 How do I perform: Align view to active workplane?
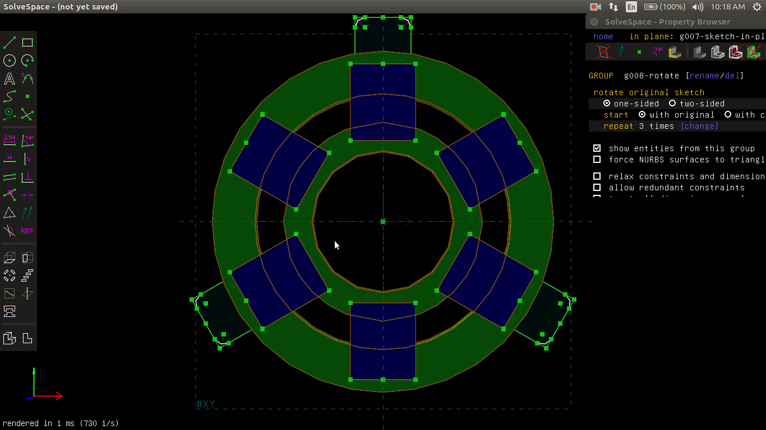27,338
